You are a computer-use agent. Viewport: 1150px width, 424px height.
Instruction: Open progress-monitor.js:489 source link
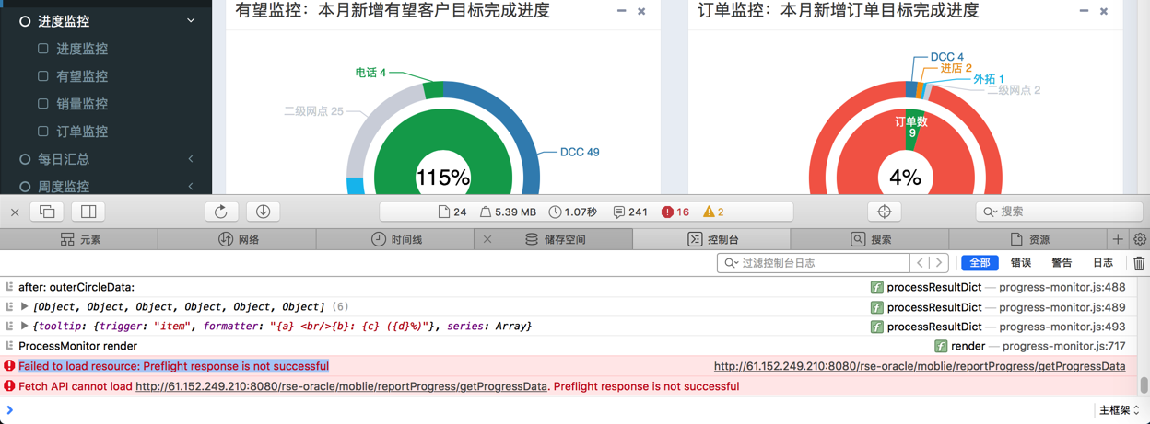[1062, 307]
